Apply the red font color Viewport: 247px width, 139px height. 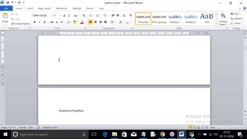point(82,22)
